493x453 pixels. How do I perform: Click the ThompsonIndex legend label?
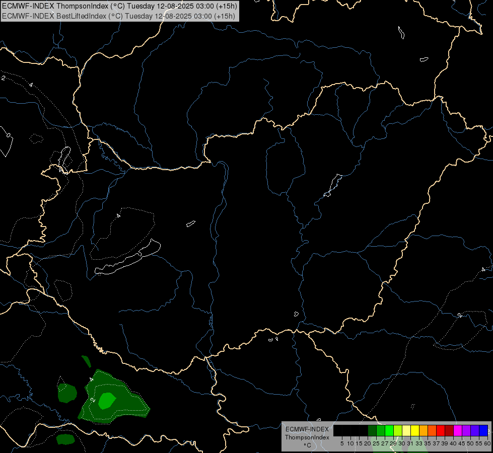307,437
